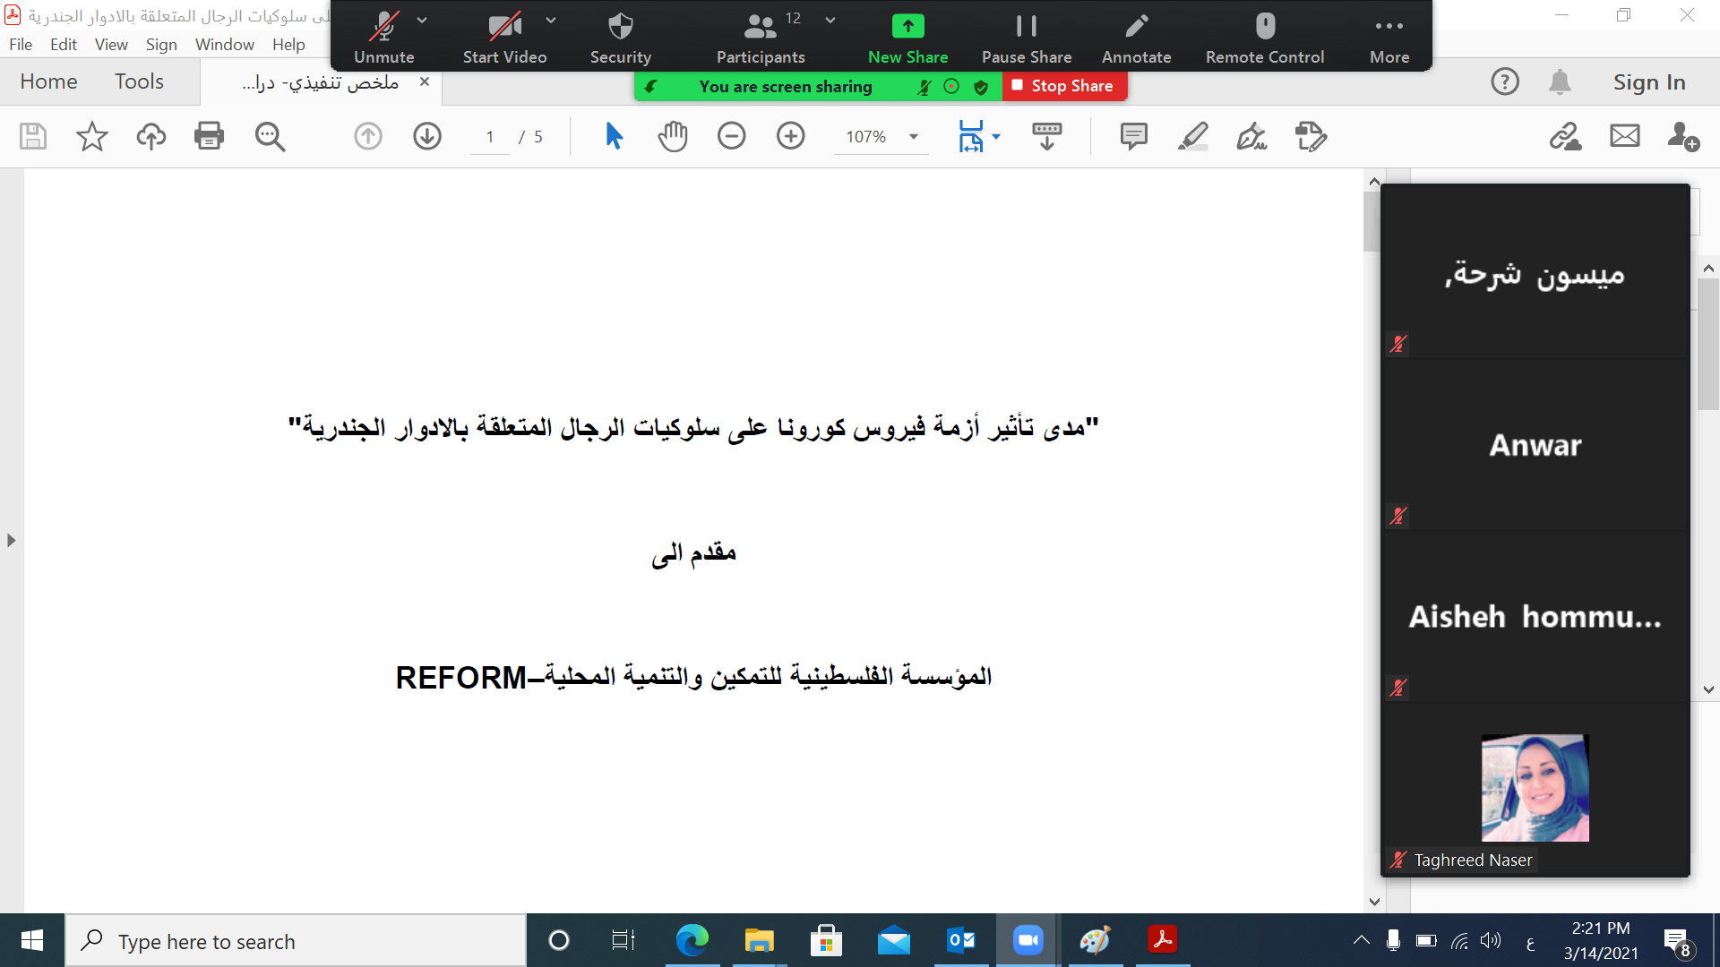1720x967 pixels.
Task: Add a sticky note comment
Action: coord(1133,136)
